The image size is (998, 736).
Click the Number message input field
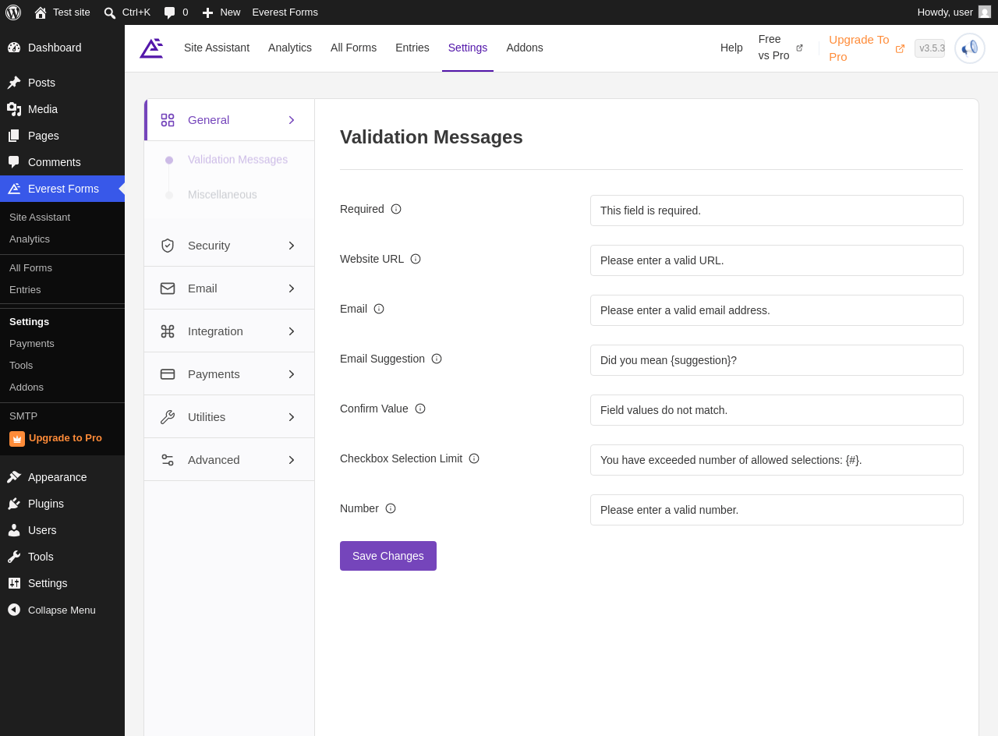coord(777,510)
